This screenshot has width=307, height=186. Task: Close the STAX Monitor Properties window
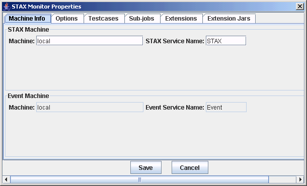[x=300, y=7]
